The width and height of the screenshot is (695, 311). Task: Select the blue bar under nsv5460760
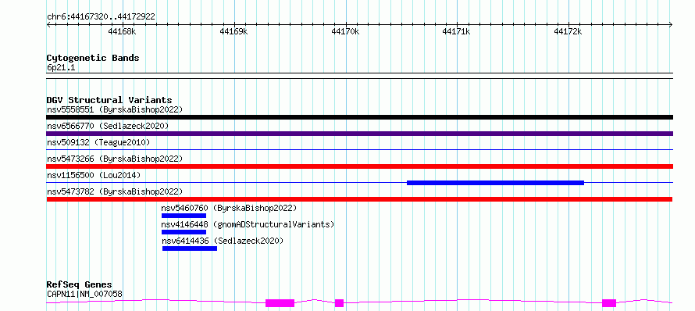184,216
